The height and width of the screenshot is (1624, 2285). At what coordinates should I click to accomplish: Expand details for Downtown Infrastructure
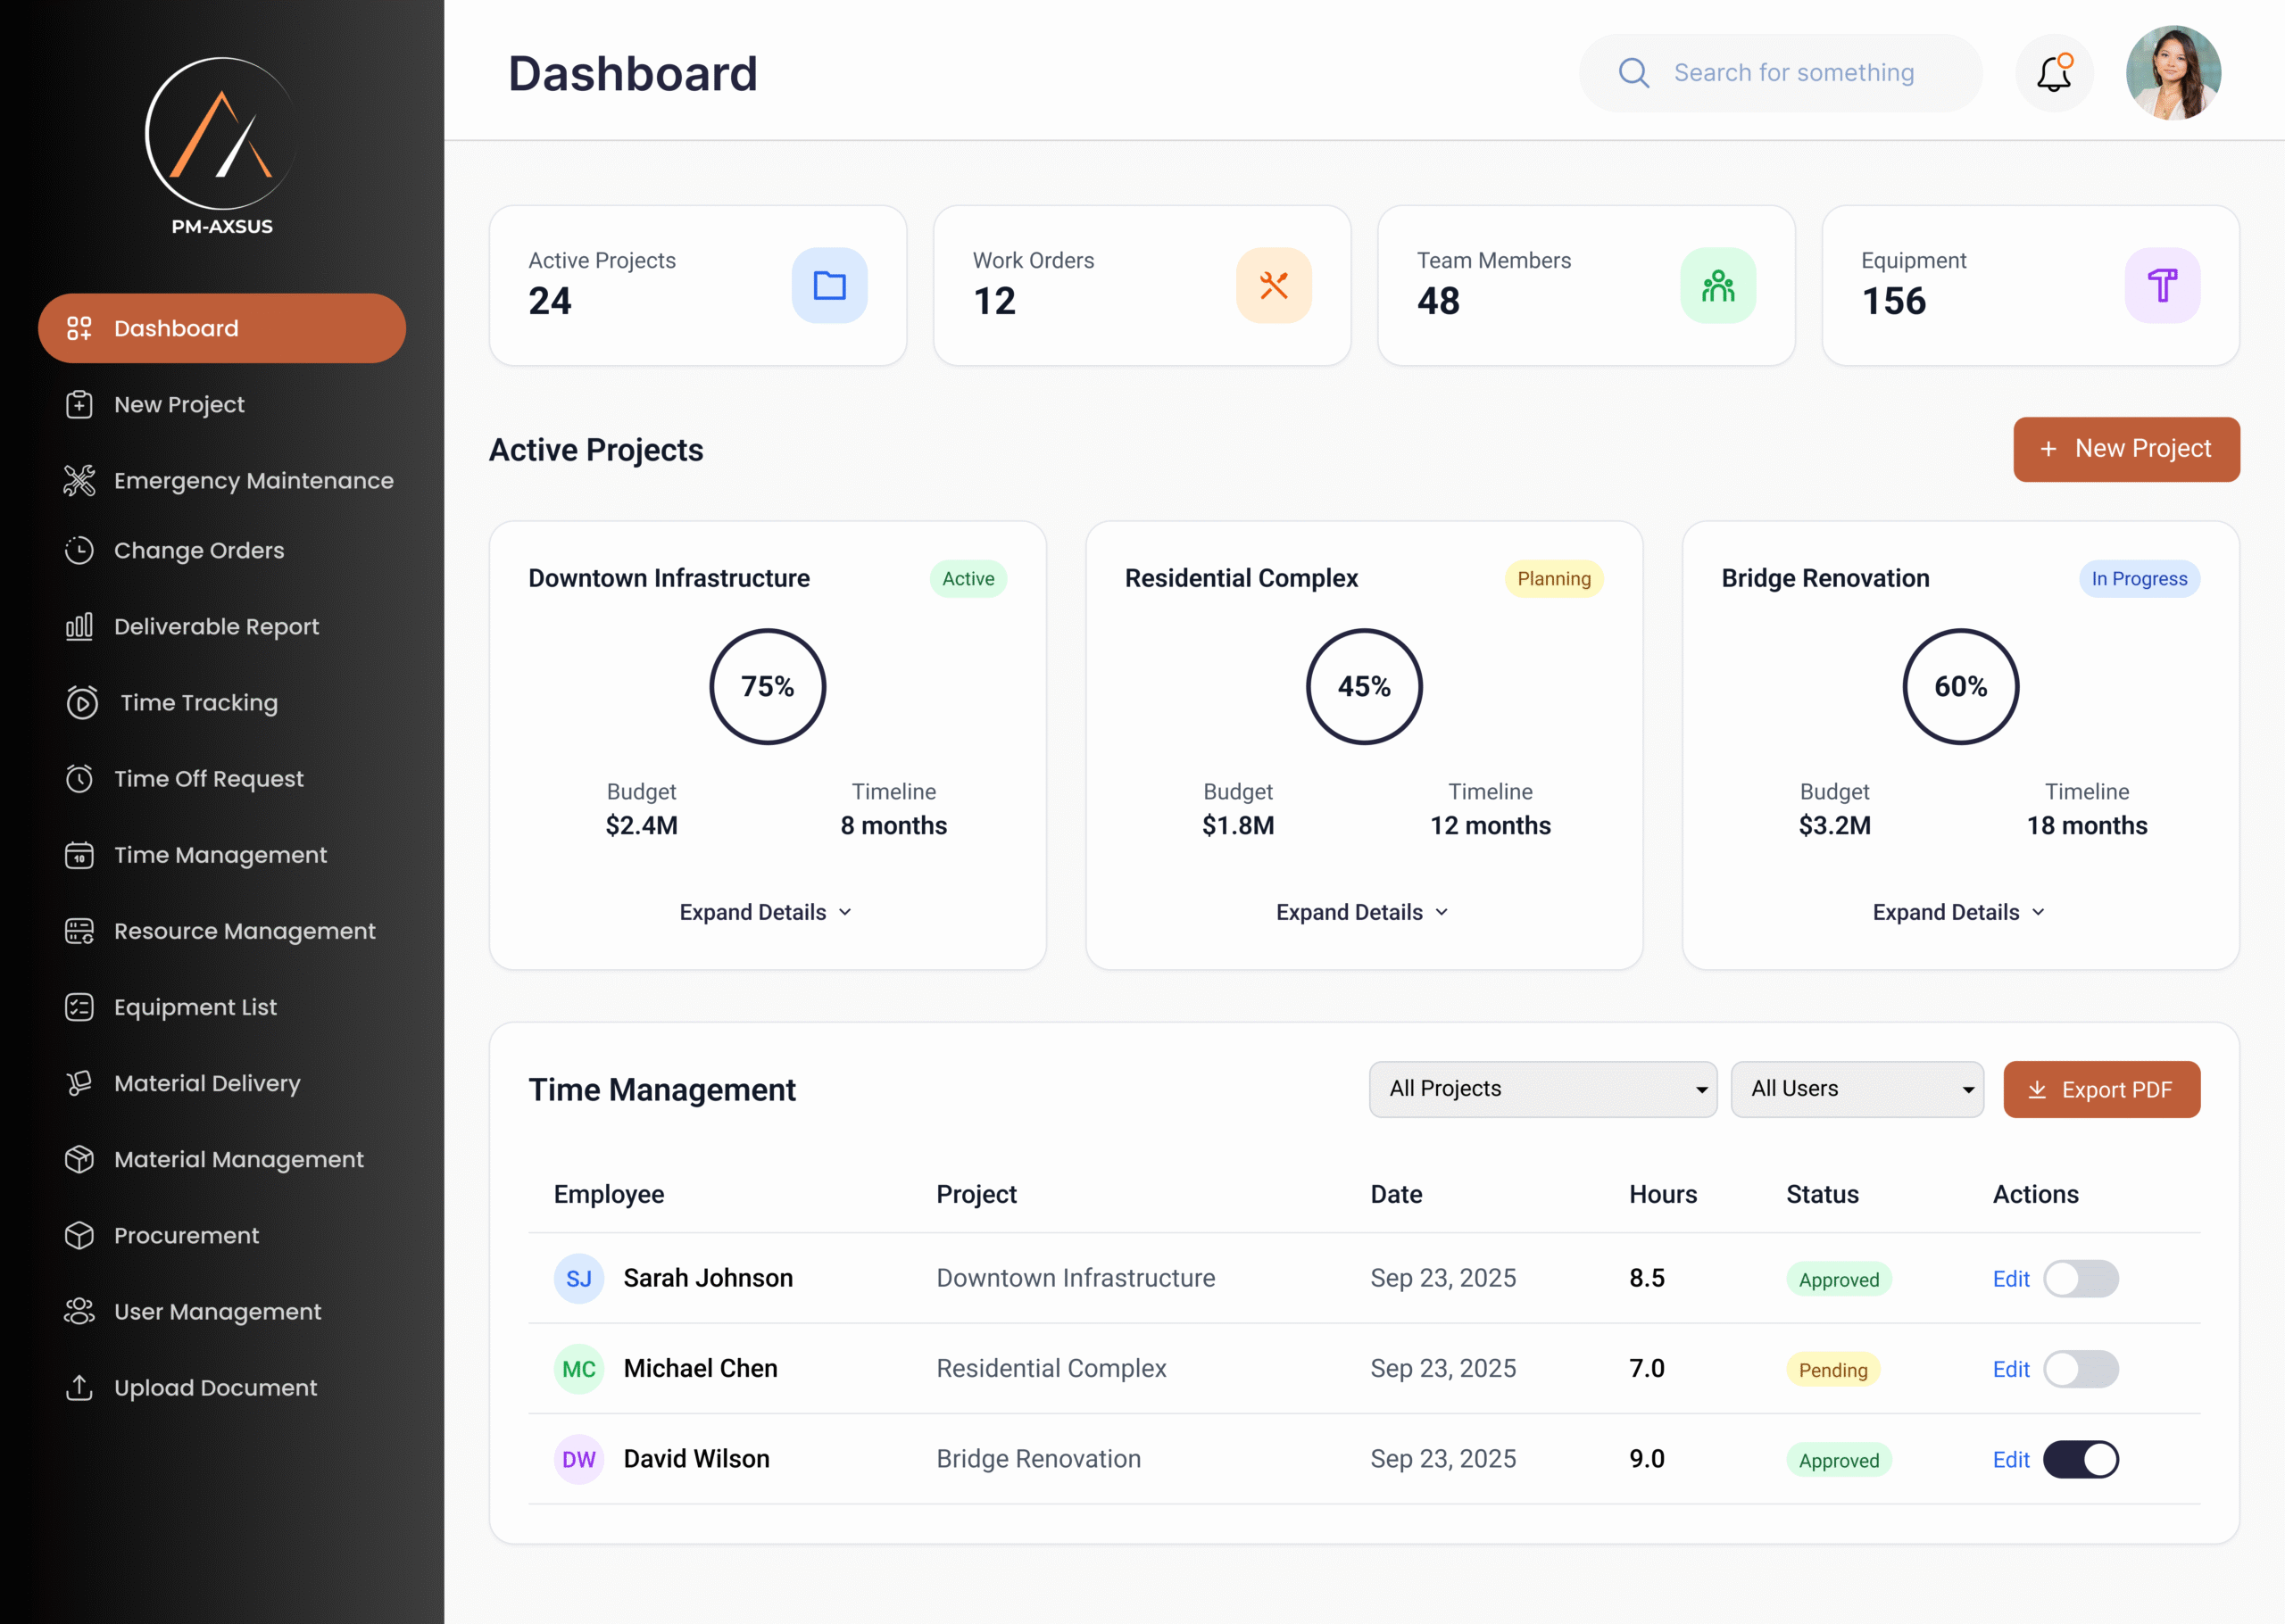766,912
